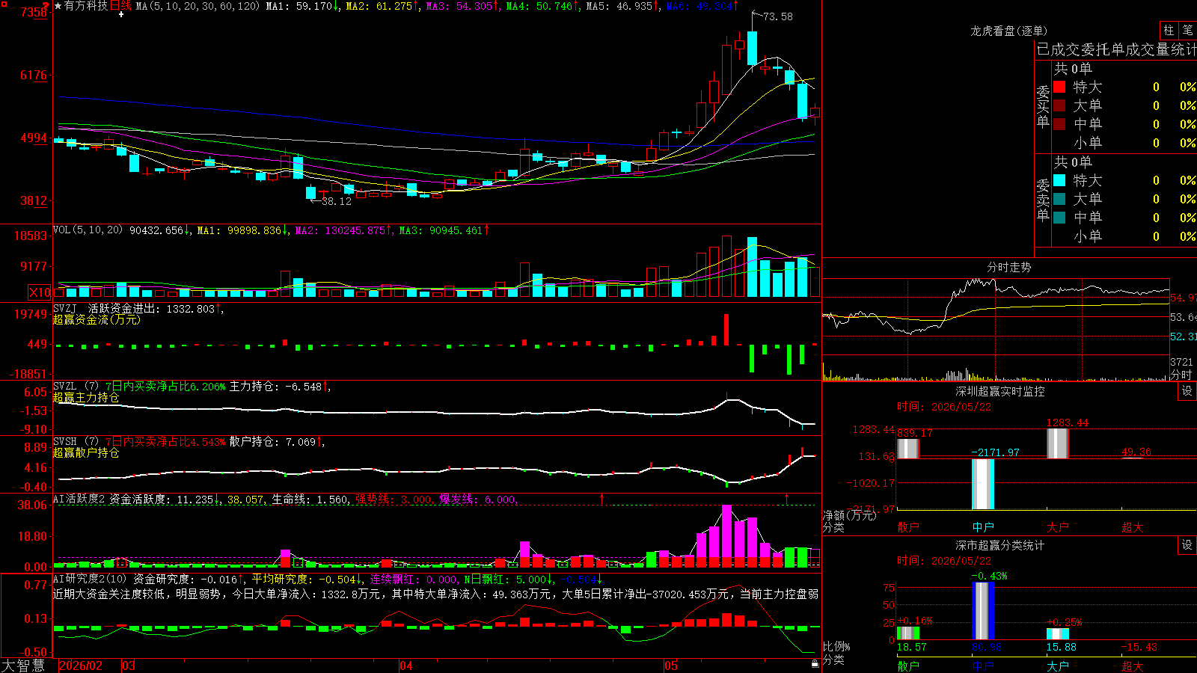Screen dimensions: 1197x673
Task: Click the 委卖单 小单 row label
Action: coord(1087,236)
